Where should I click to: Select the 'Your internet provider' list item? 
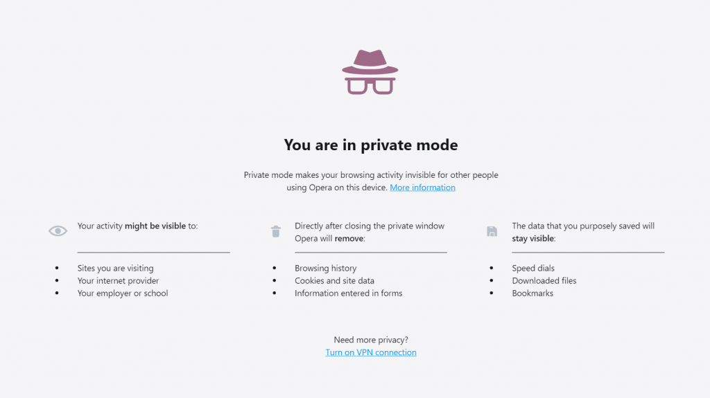(x=118, y=280)
